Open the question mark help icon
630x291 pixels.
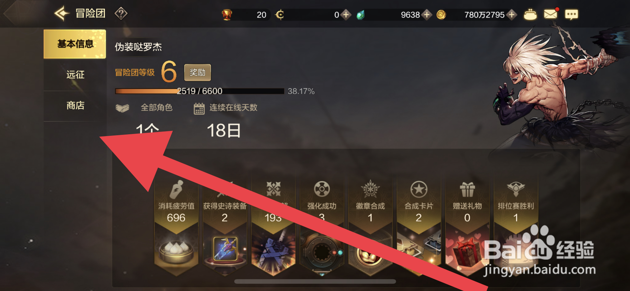click(x=121, y=14)
